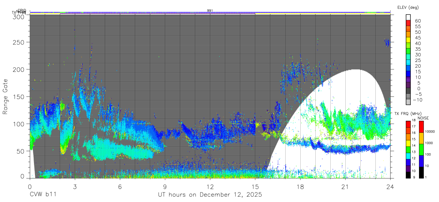Click the light gray bottom swatch of ELEV colorbar
Viewport: 439px width, 202px height.
(x=408, y=102)
